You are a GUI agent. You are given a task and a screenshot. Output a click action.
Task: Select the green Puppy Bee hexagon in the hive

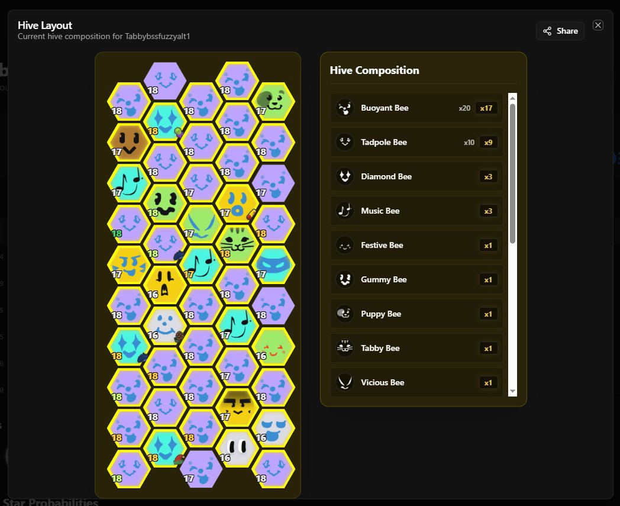click(273, 101)
